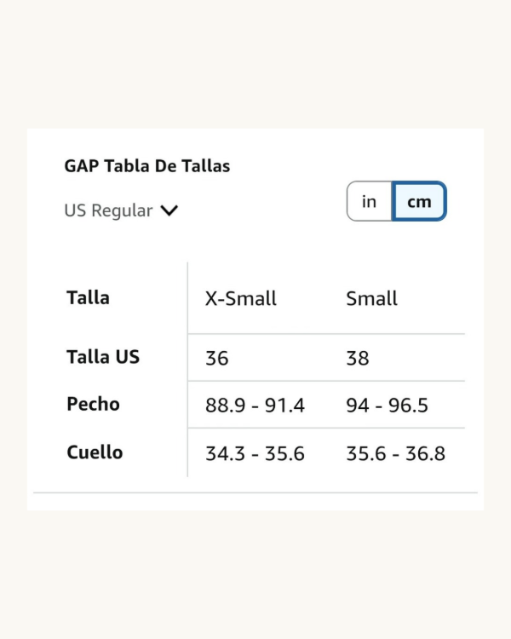
Task: Click the Talla row header
Action: [x=88, y=297]
